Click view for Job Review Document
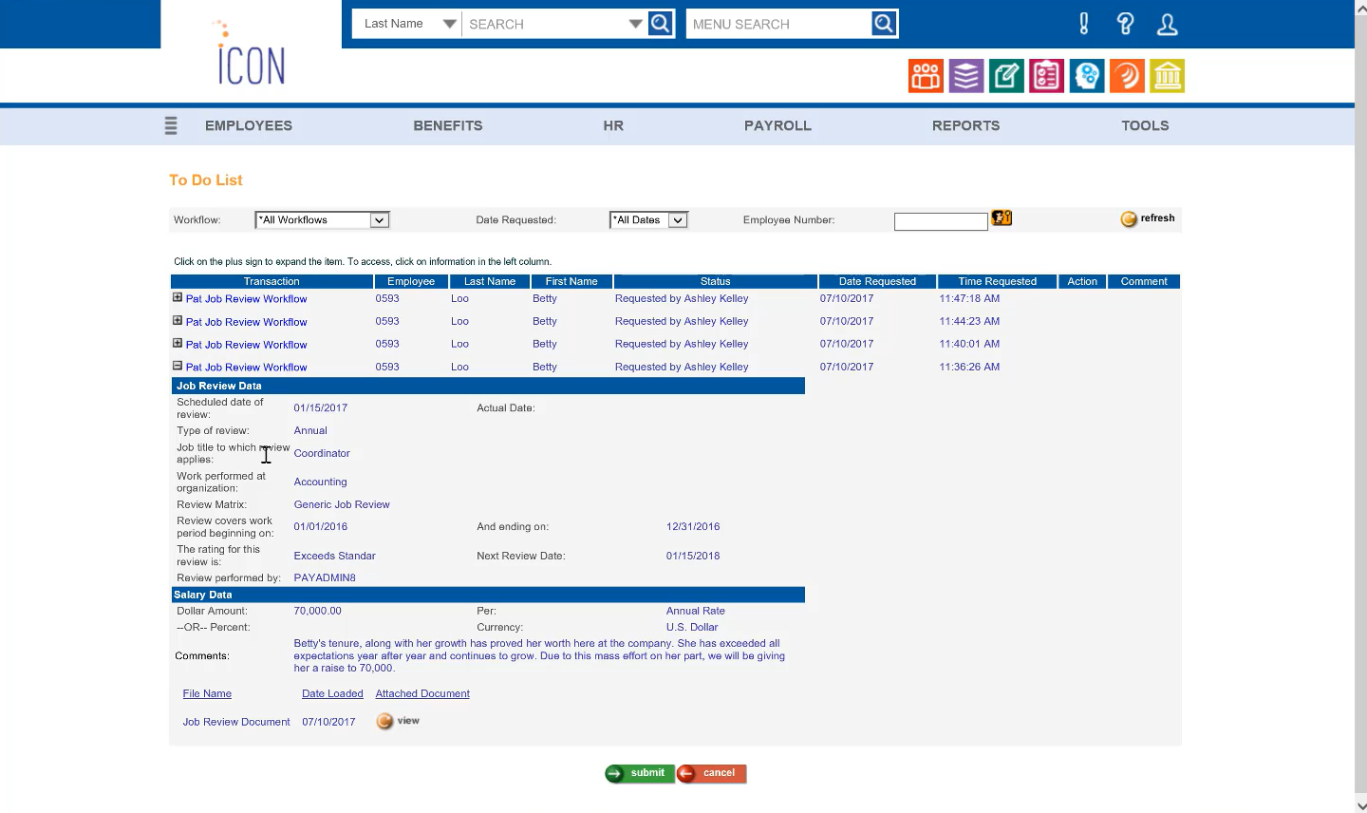The width and height of the screenshot is (1367, 813). [399, 721]
